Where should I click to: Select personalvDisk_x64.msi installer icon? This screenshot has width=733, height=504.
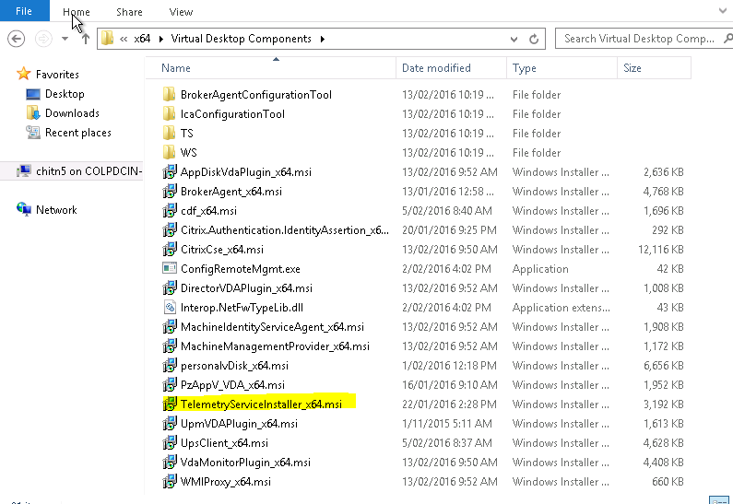[x=170, y=366]
